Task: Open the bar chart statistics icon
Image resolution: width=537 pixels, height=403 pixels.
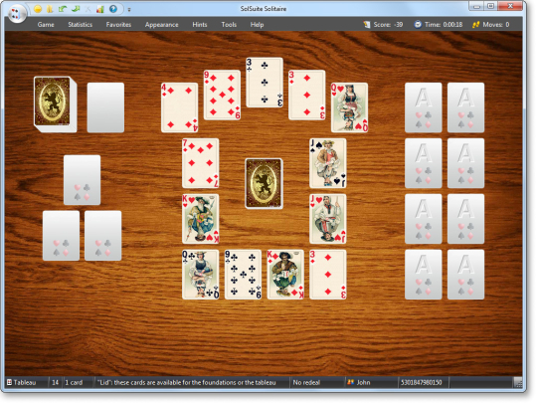Action: [100, 9]
